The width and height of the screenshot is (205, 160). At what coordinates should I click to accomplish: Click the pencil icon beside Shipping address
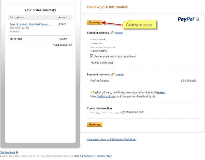[x=112, y=33]
